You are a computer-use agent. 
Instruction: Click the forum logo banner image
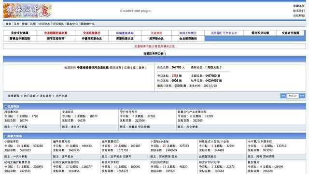click(x=28, y=11)
